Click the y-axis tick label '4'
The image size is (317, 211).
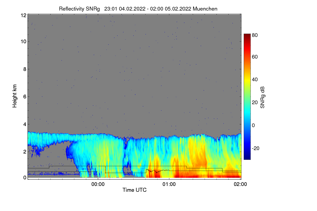click(25, 124)
